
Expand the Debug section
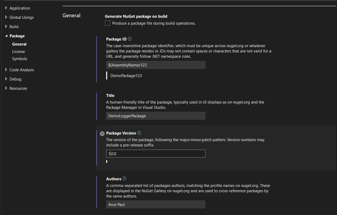(6, 79)
